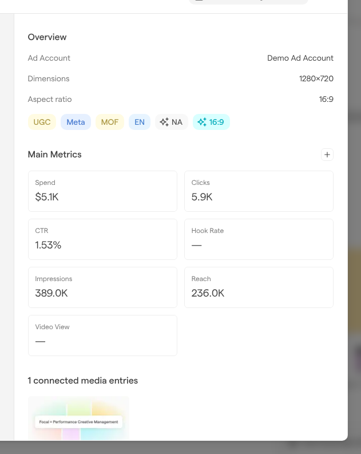This screenshot has height=454, width=361.
Task: Click the 'Dimensions' label
Action: (49, 78)
